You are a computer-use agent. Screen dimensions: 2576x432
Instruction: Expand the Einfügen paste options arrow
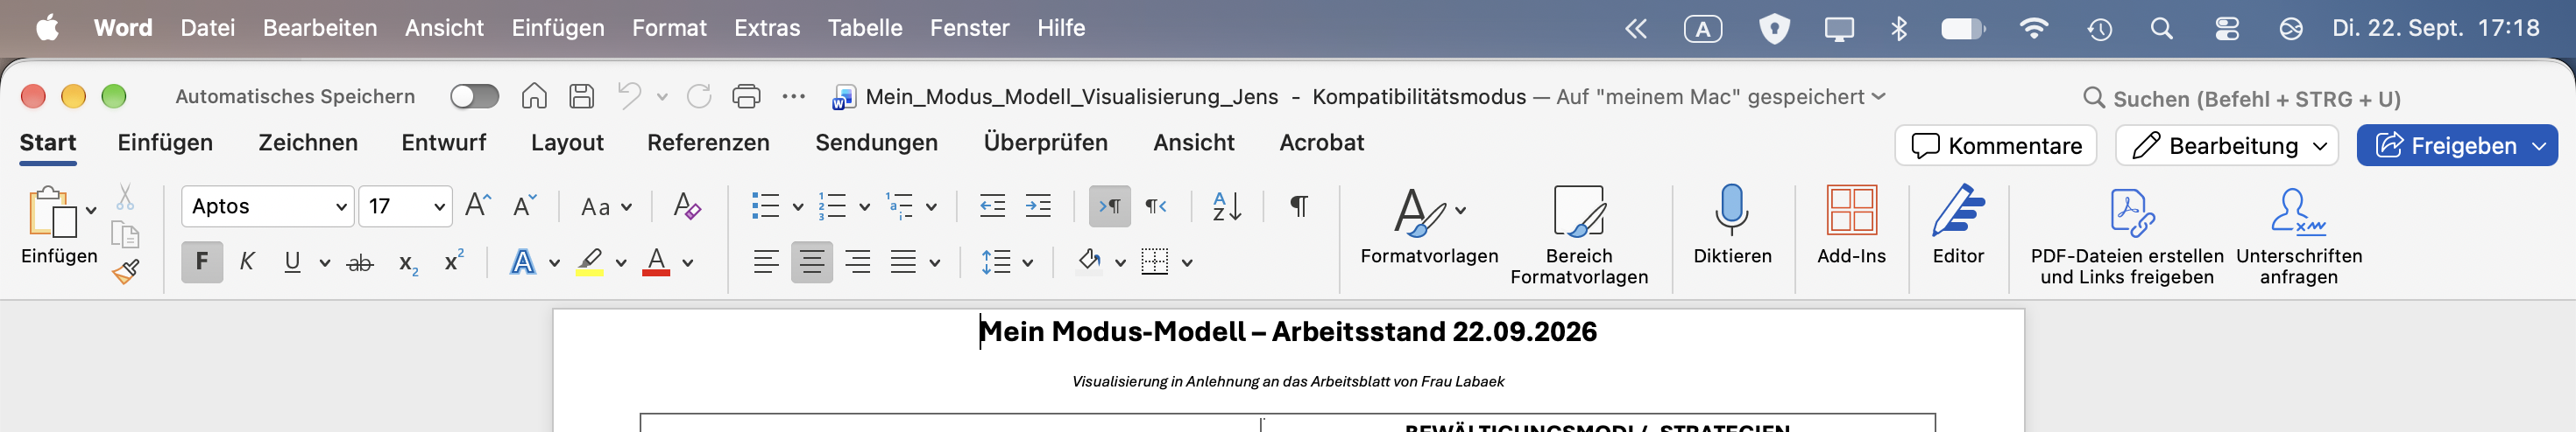[91, 211]
